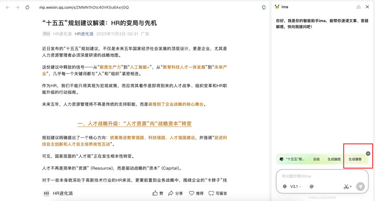Like the article with thumbs-up 赞

tap(158, 193)
